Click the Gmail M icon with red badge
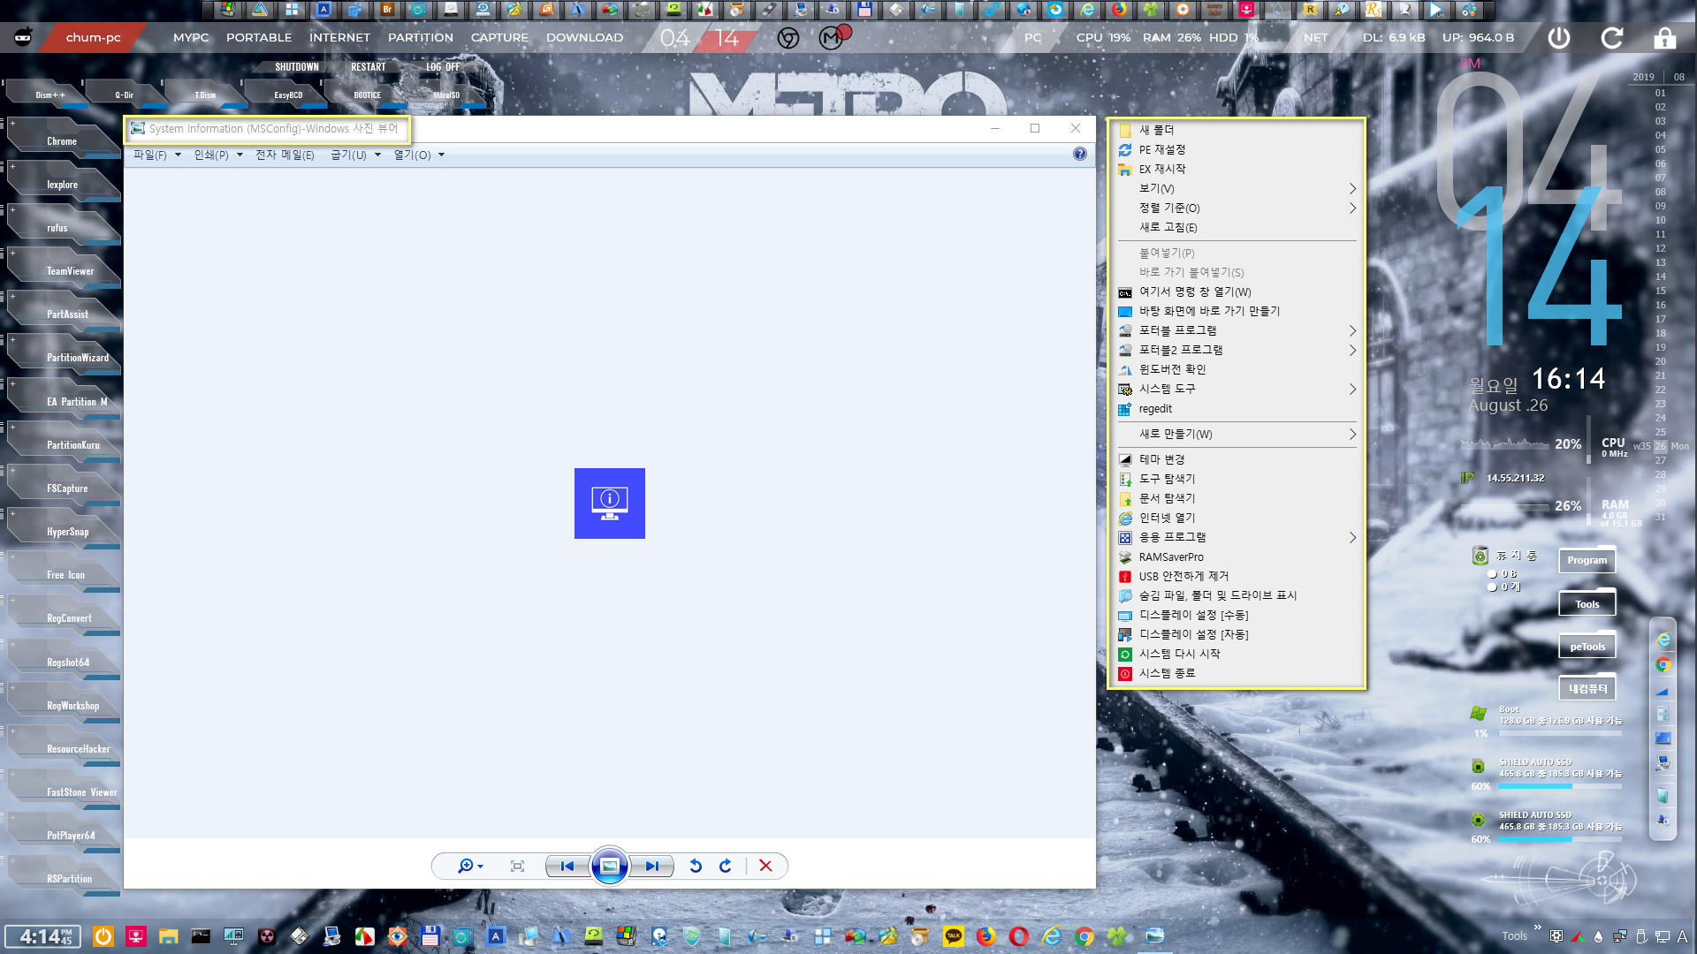The height and width of the screenshot is (954, 1697). tap(832, 37)
